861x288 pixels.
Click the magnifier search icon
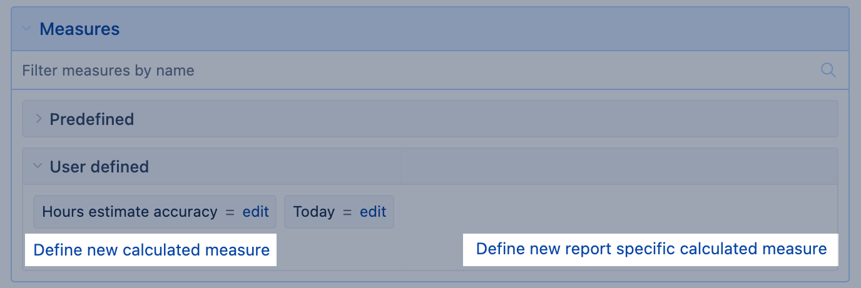(828, 70)
